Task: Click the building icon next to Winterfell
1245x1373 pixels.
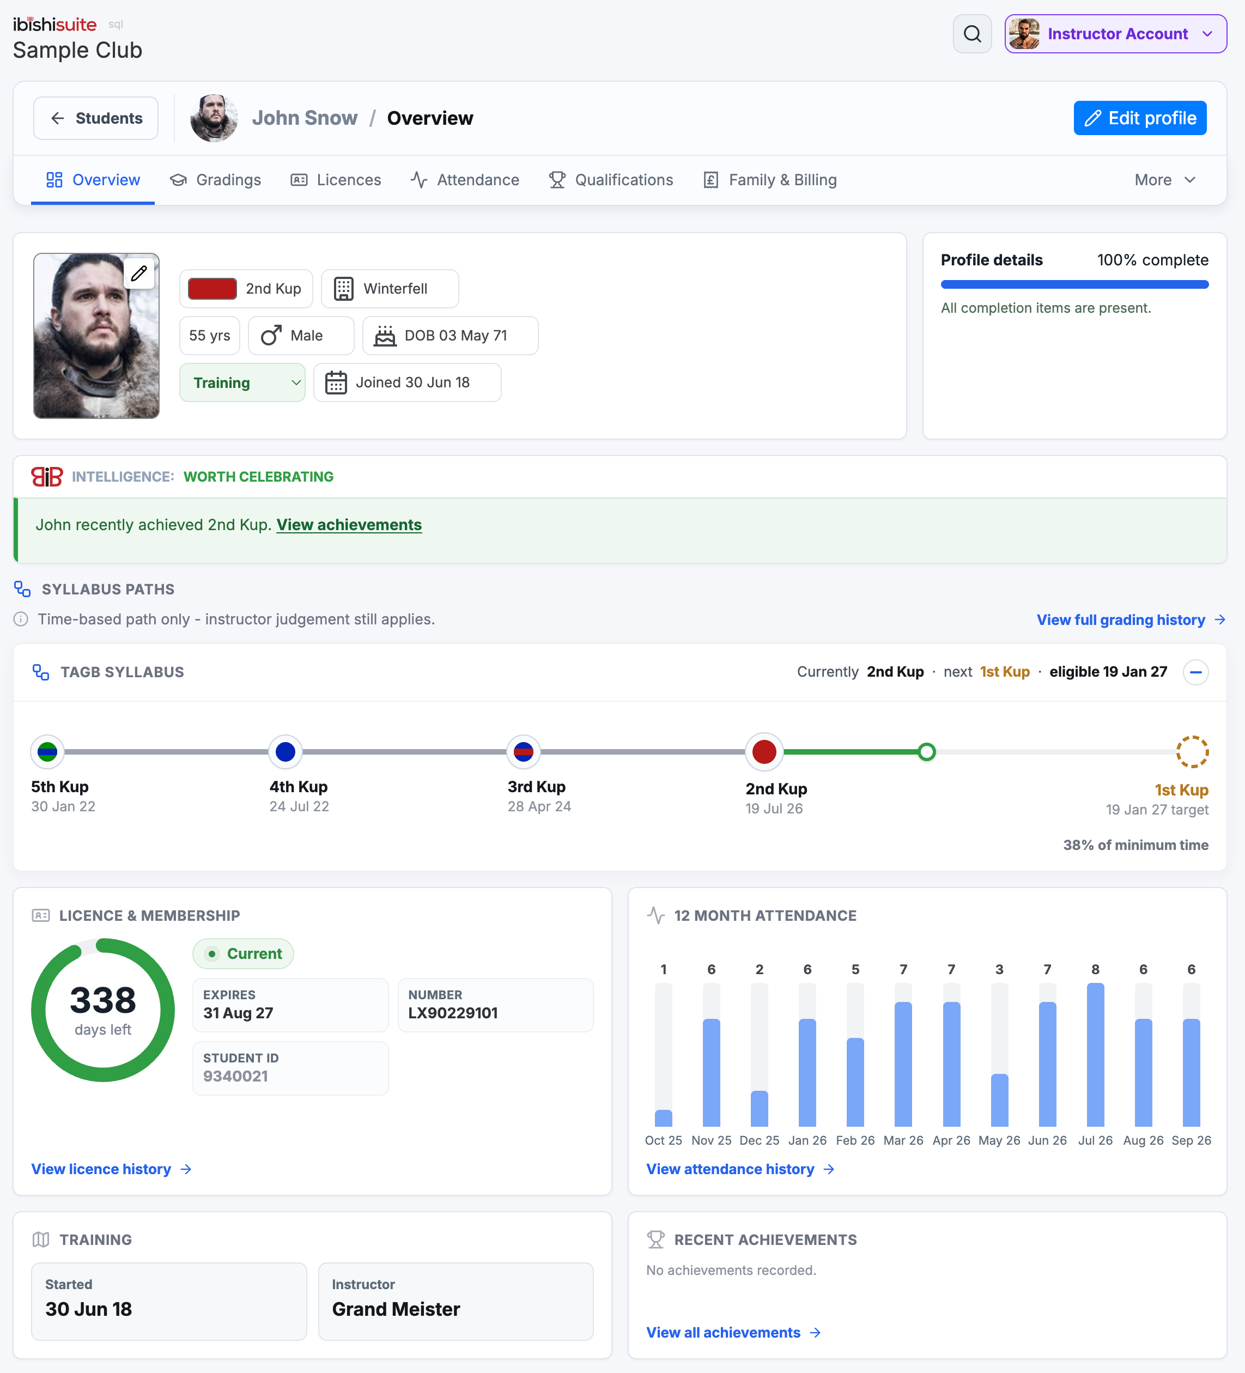Action: tap(343, 289)
